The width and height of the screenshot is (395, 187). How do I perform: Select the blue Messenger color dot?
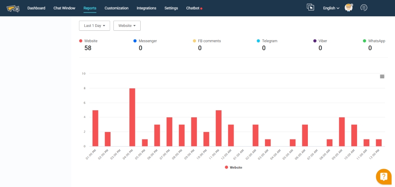pos(135,41)
